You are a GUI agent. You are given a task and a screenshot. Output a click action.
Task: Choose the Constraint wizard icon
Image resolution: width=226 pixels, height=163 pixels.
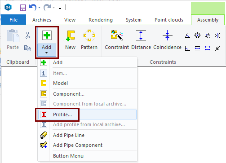(117, 35)
